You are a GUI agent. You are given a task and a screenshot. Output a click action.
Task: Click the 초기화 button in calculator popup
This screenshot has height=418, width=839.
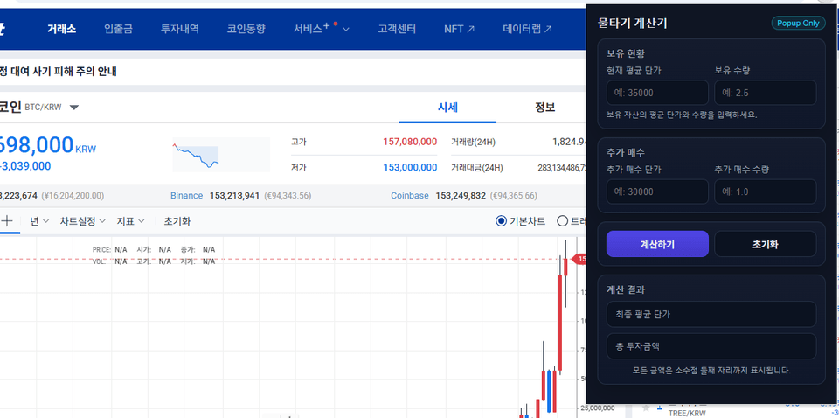(766, 244)
